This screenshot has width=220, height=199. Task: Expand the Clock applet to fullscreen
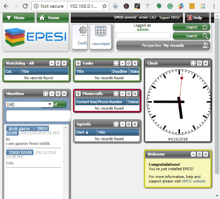(x=193, y=63)
